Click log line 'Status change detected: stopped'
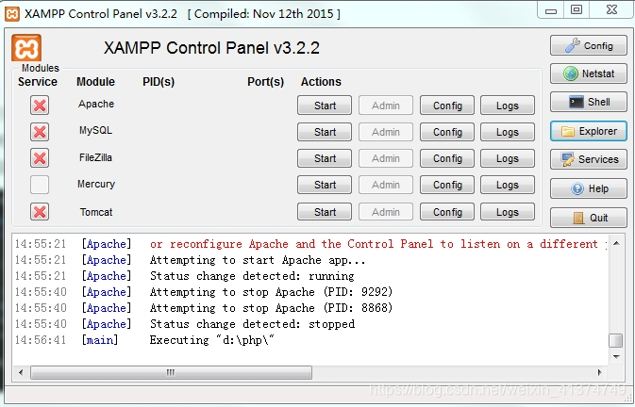Viewport: 635px width, 407px height. [x=252, y=324]
